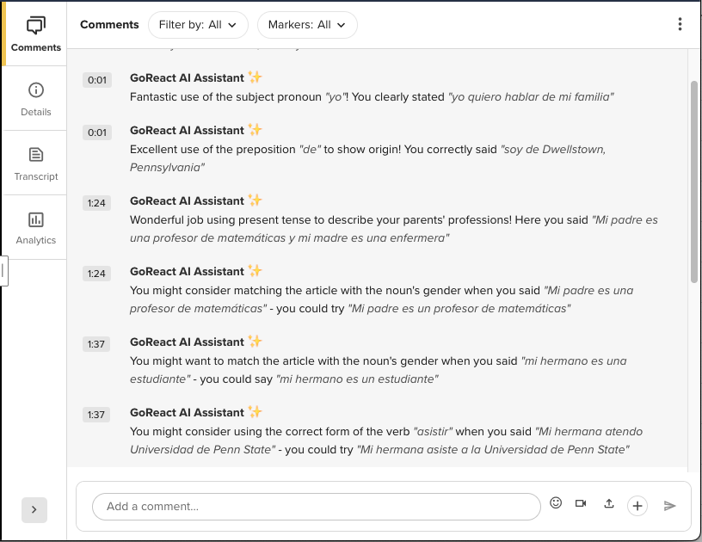Record a video comment
The height and width of the screenshot is (542, 702).
point(581,502)
